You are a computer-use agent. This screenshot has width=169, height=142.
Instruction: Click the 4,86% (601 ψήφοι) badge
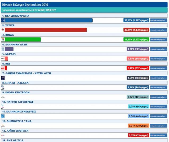tap(138, 49)
